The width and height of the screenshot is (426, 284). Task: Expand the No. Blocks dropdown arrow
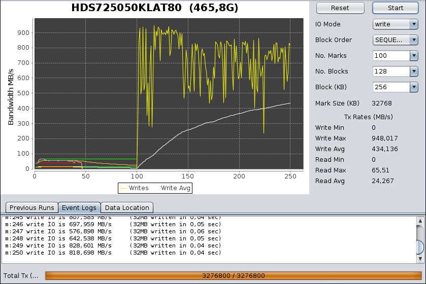[414, 72]
